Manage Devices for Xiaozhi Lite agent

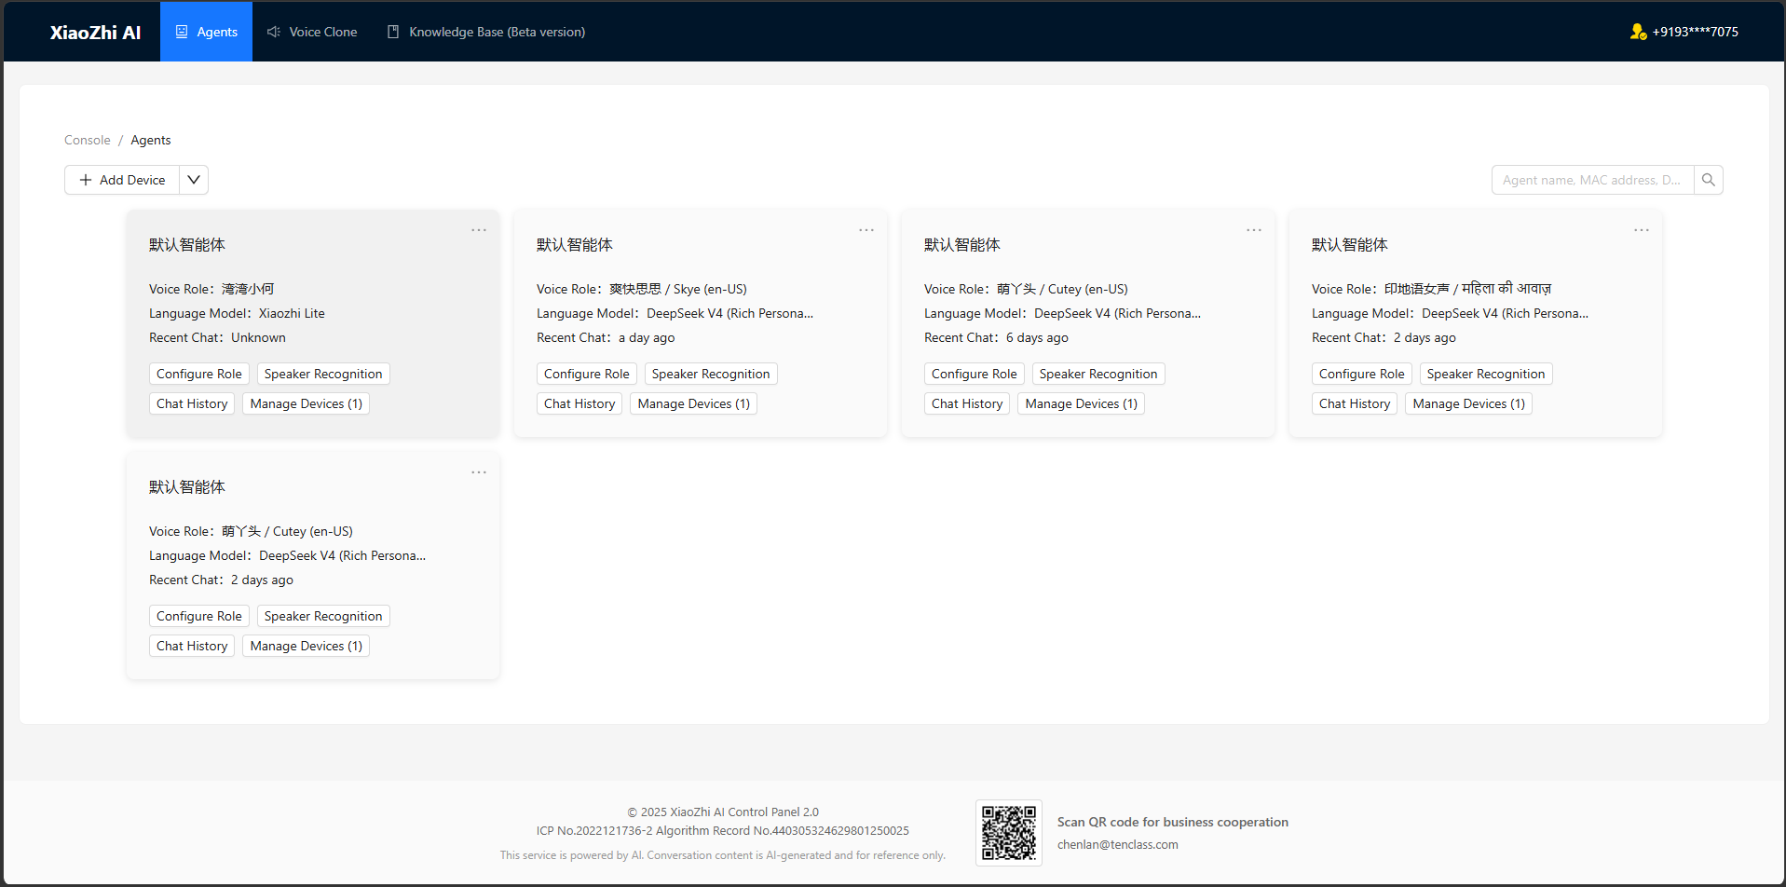pos(307,403)
